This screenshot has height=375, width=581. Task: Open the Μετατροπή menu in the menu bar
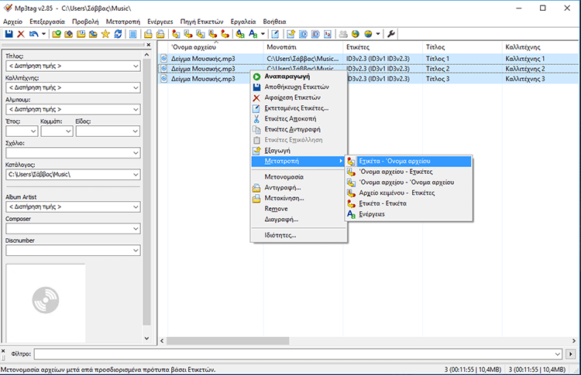tap(123, 22)
